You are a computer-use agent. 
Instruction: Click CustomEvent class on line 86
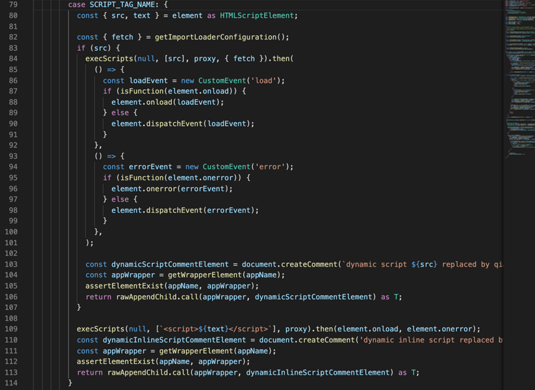(222, 81)
